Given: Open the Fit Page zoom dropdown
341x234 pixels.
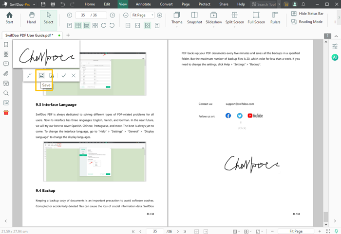Looking at the screenshot, I should [x=152, y=15].
